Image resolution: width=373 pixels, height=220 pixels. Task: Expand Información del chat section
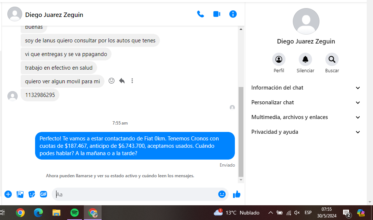[x=305, y=88]
